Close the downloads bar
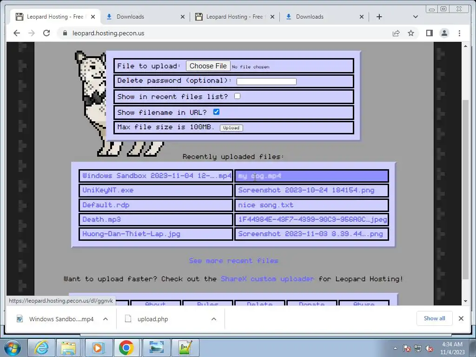 coord(461,318)
